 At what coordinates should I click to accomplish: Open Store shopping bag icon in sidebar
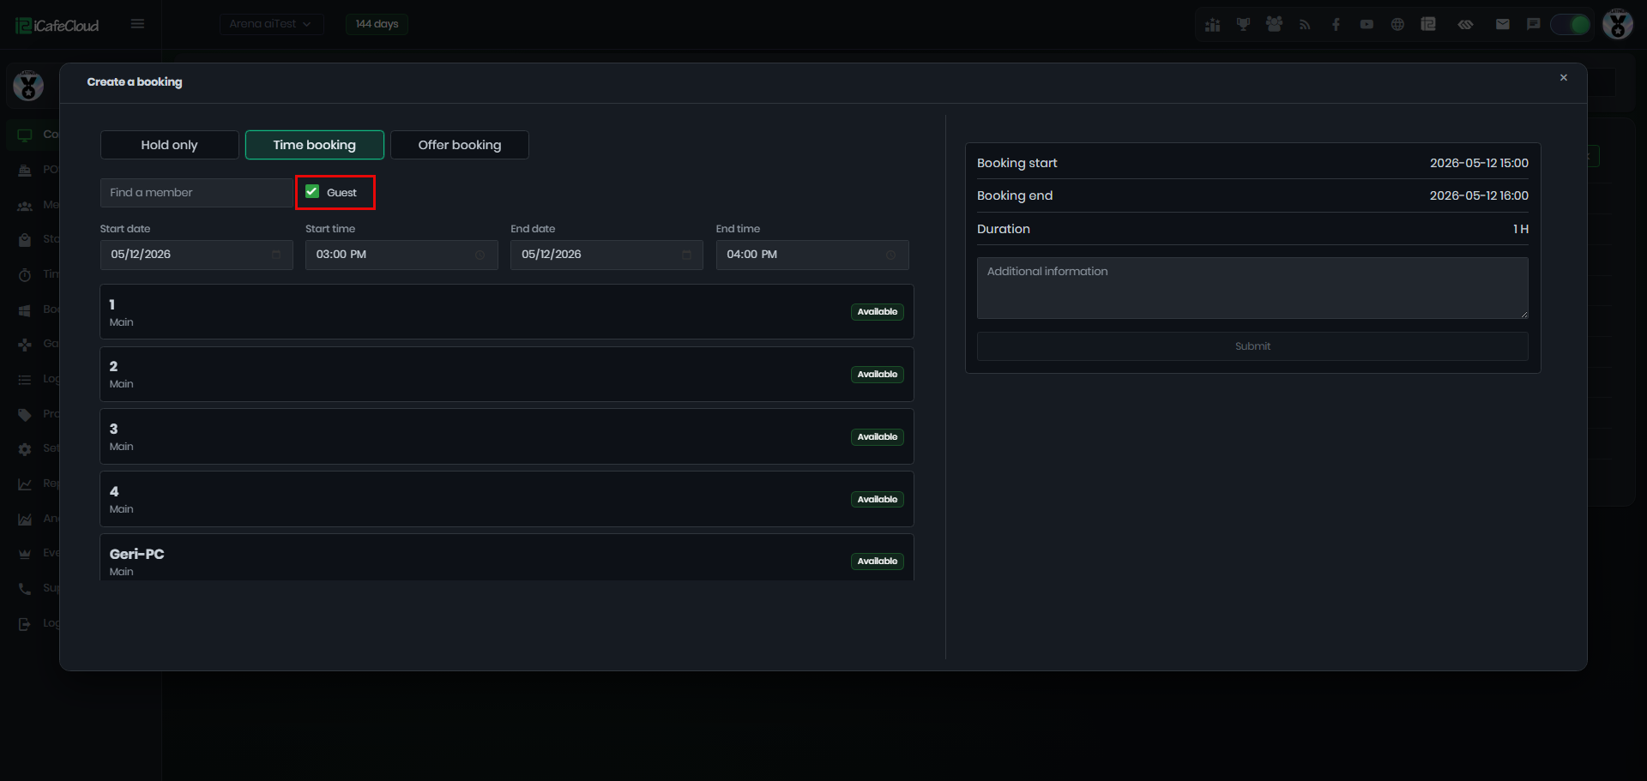[25, 239]
